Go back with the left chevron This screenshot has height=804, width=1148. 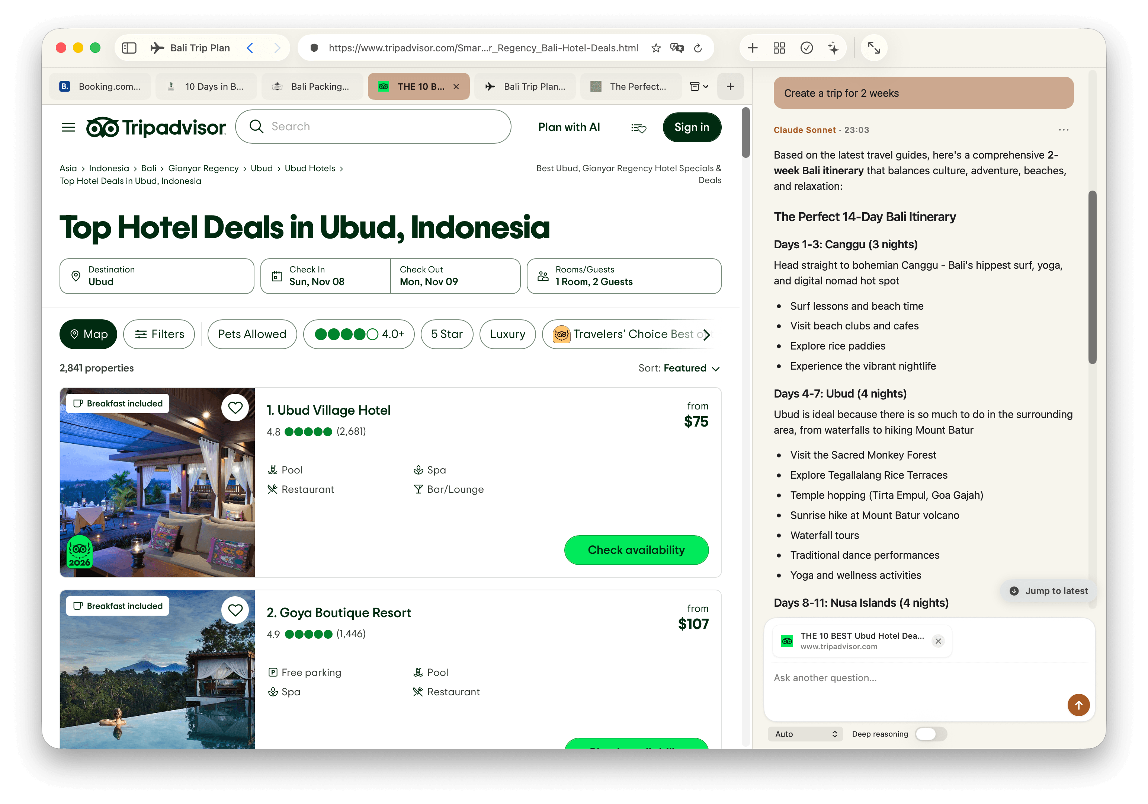tap(250, 48)
